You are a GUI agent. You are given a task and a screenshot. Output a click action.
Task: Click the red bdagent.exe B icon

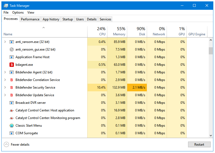click(12, 65)
